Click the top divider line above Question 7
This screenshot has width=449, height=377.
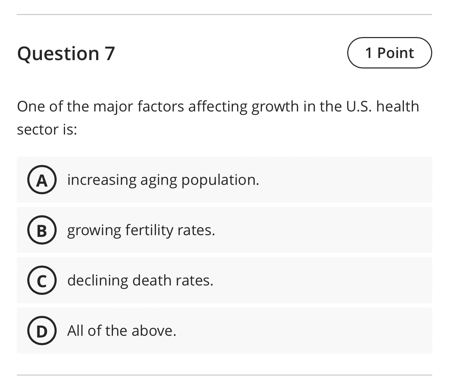click(224, 14)
